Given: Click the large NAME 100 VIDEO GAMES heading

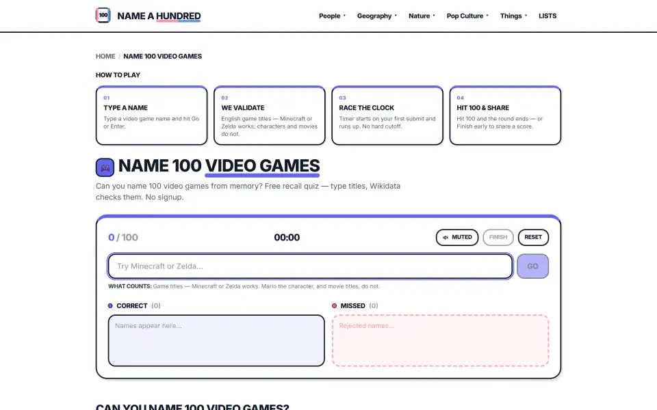Looking at the screenshot, I should tap(219, 166).
